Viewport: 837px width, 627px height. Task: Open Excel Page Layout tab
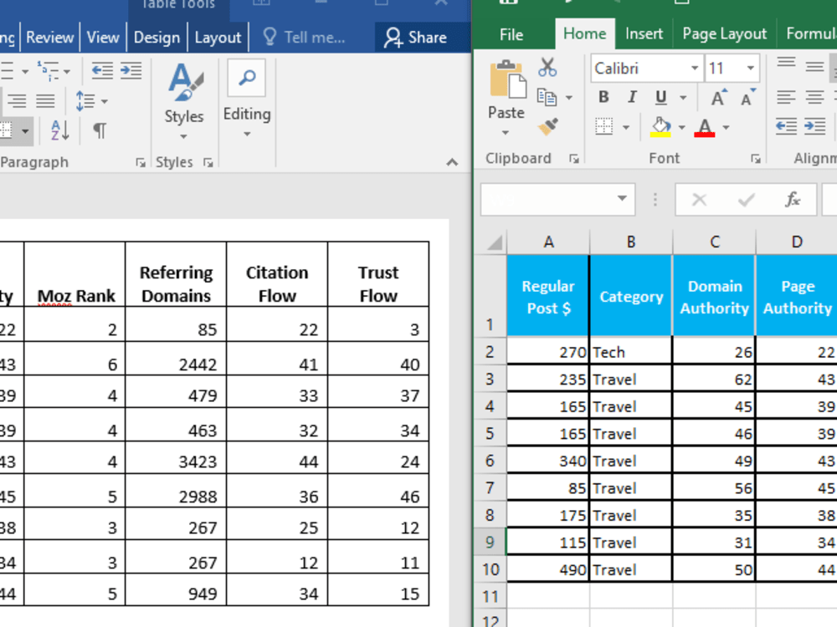pos(724,34)
